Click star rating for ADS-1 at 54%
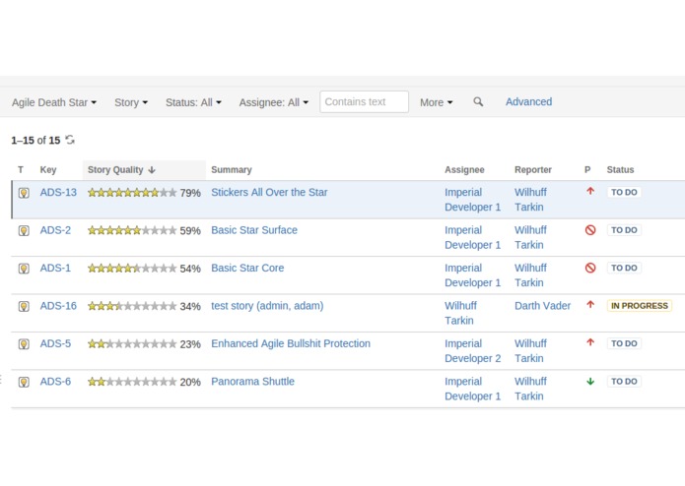 (132, 269)
